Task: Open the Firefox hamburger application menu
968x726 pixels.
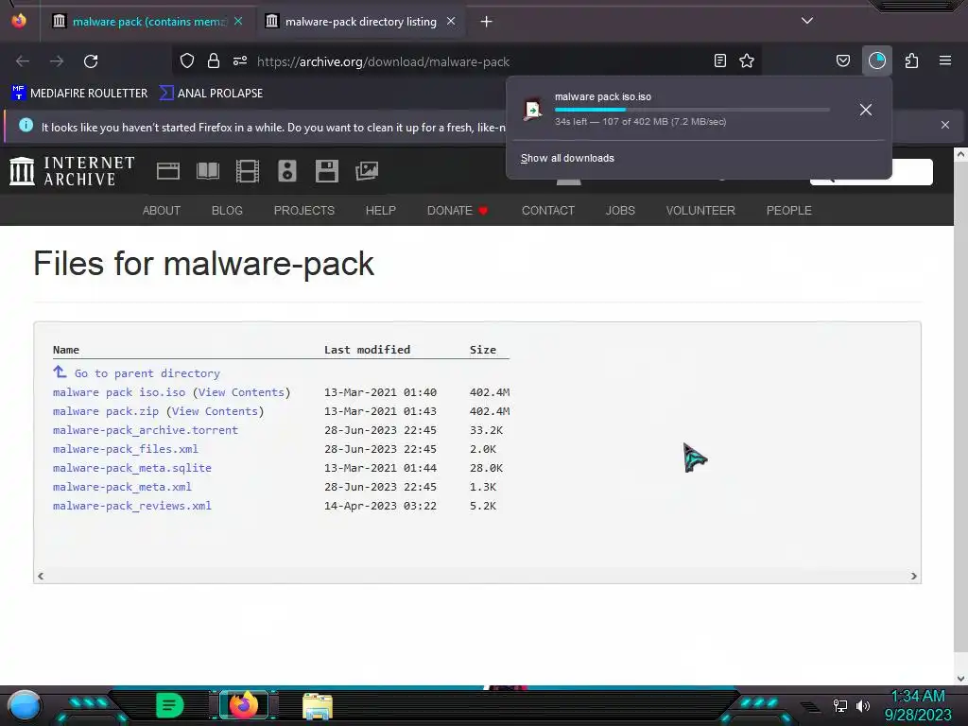Action: point(945,60)
